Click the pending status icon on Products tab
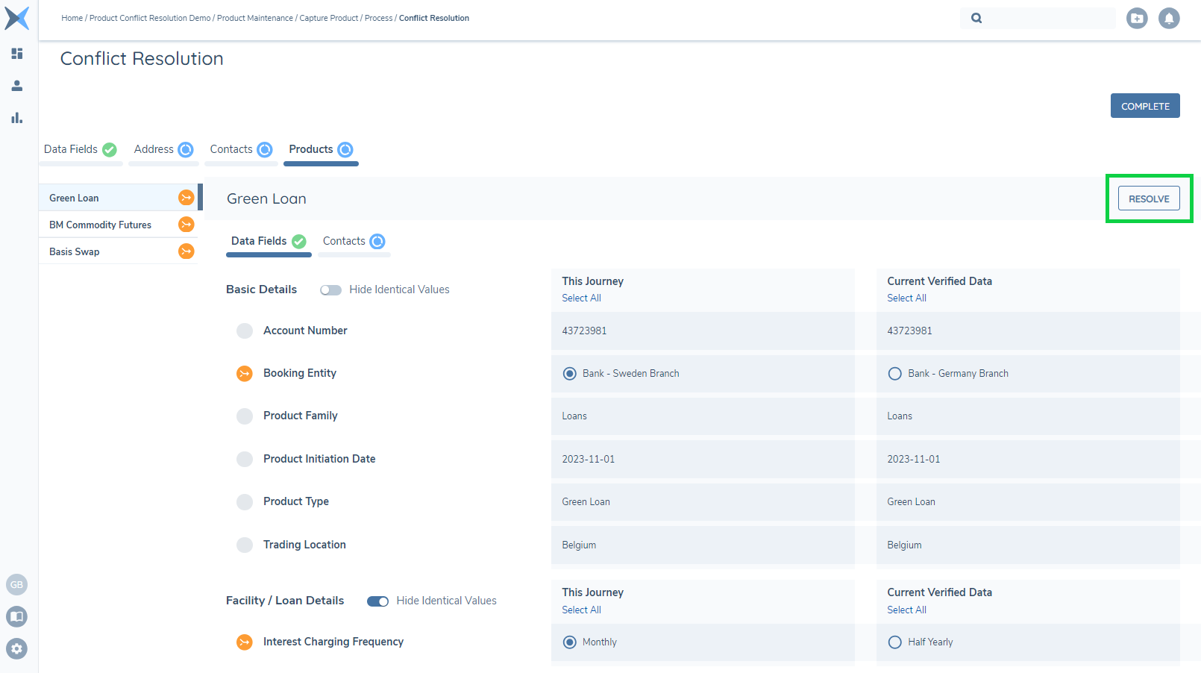The height and width of the screenshot is (673, 1201). tap(345, 149)
